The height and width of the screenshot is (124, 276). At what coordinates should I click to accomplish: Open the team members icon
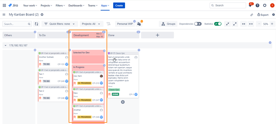pyautogui.click(x=139, y=24)
